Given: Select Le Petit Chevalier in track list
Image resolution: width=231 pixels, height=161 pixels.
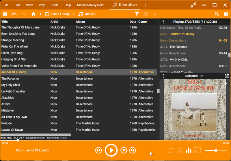Looking at the screenshot, I should (79, 91).
